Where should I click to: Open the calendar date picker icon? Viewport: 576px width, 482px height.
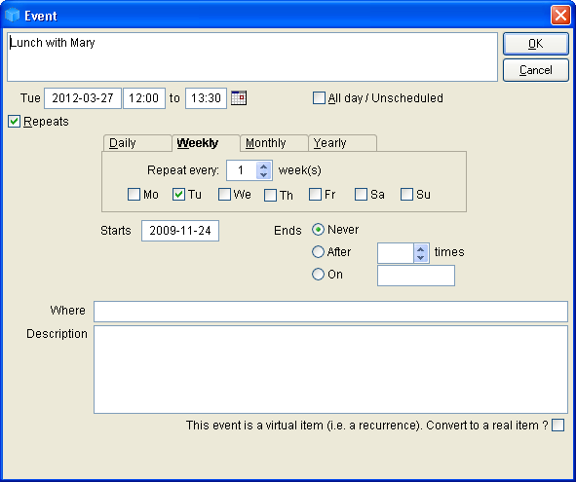239,98
